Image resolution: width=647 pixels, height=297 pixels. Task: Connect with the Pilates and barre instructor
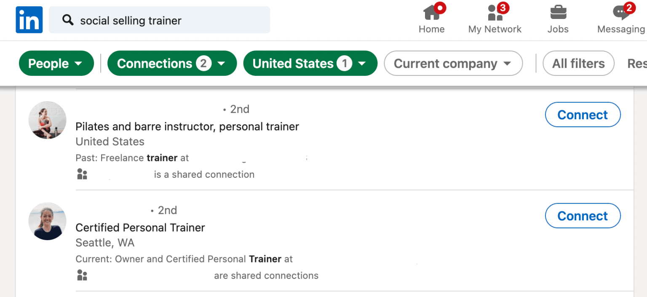[x=583, y=114]
